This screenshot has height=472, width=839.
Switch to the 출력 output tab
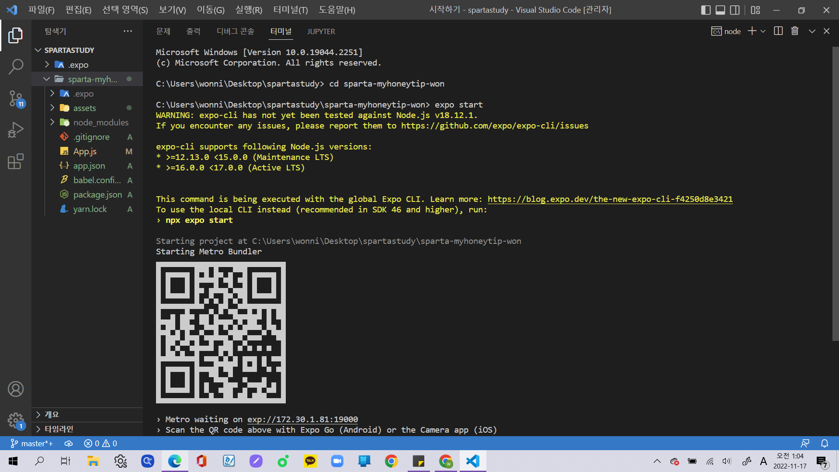193,31
